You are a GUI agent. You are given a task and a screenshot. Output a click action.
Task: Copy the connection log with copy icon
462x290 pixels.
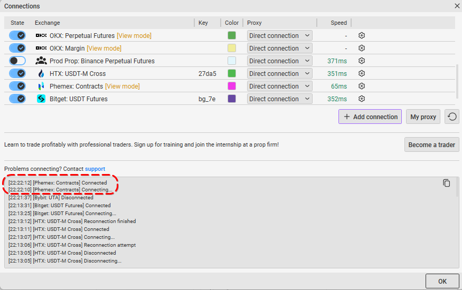pos(446,183)
